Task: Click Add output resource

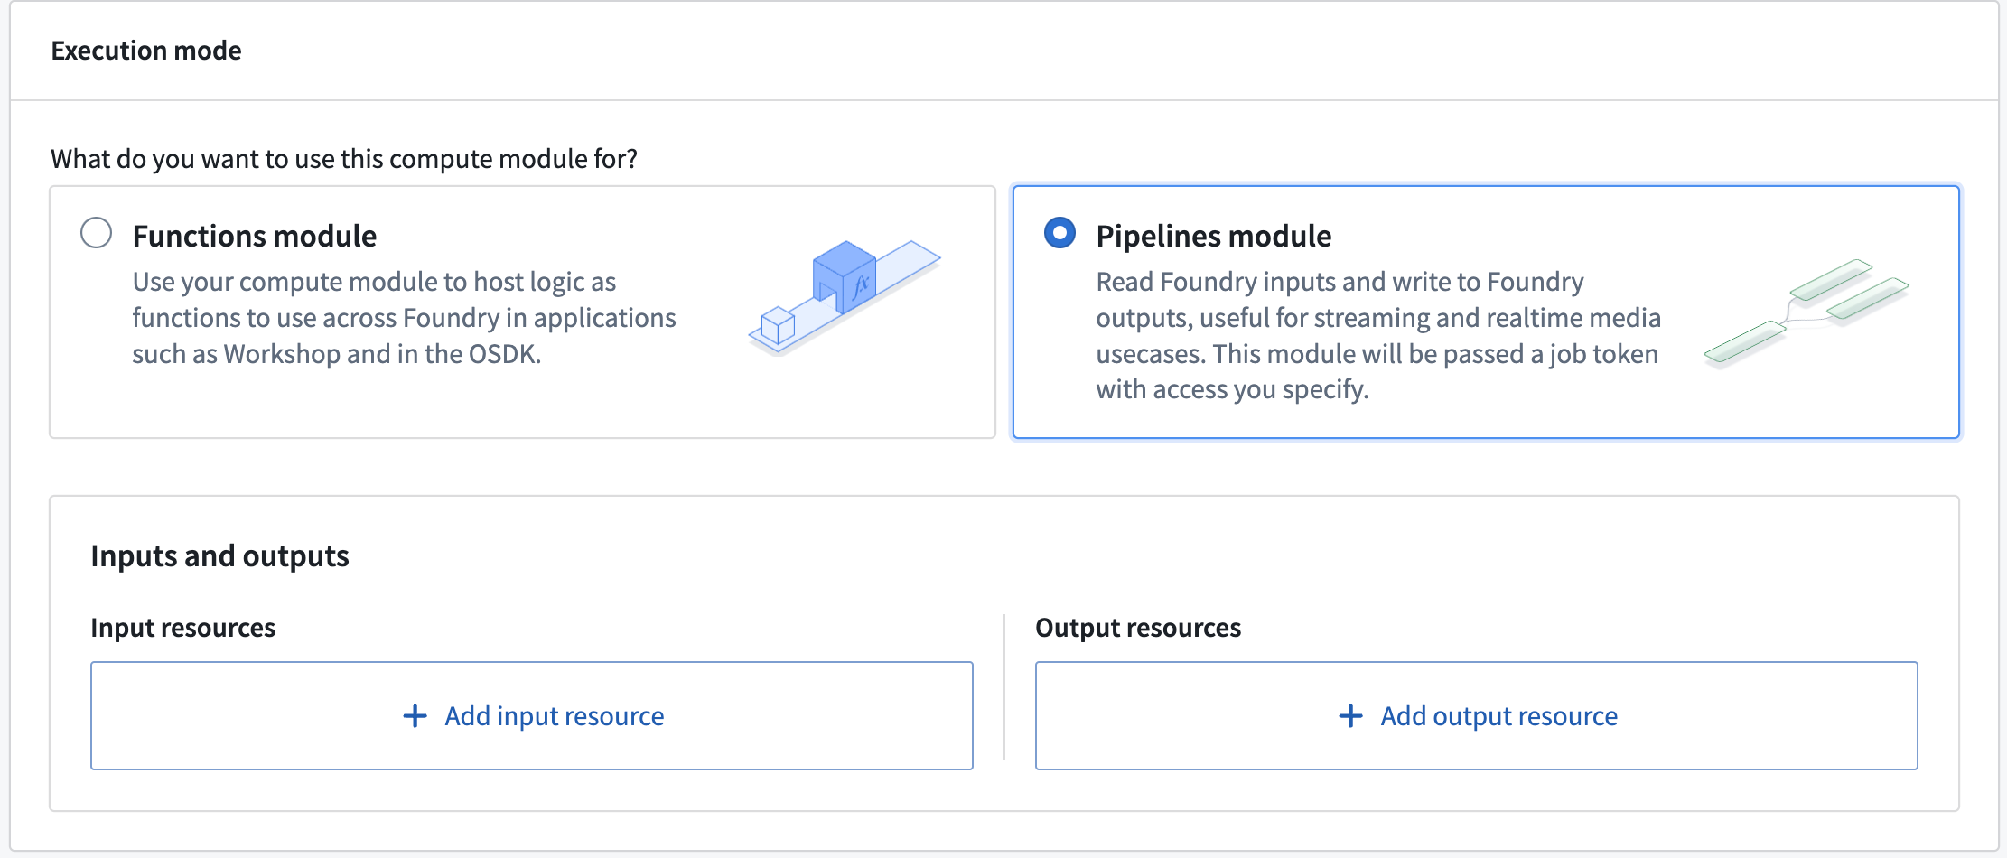Action: (x=1475, y=715)
